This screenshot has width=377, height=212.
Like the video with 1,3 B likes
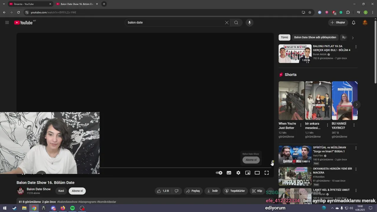point(163,191)
